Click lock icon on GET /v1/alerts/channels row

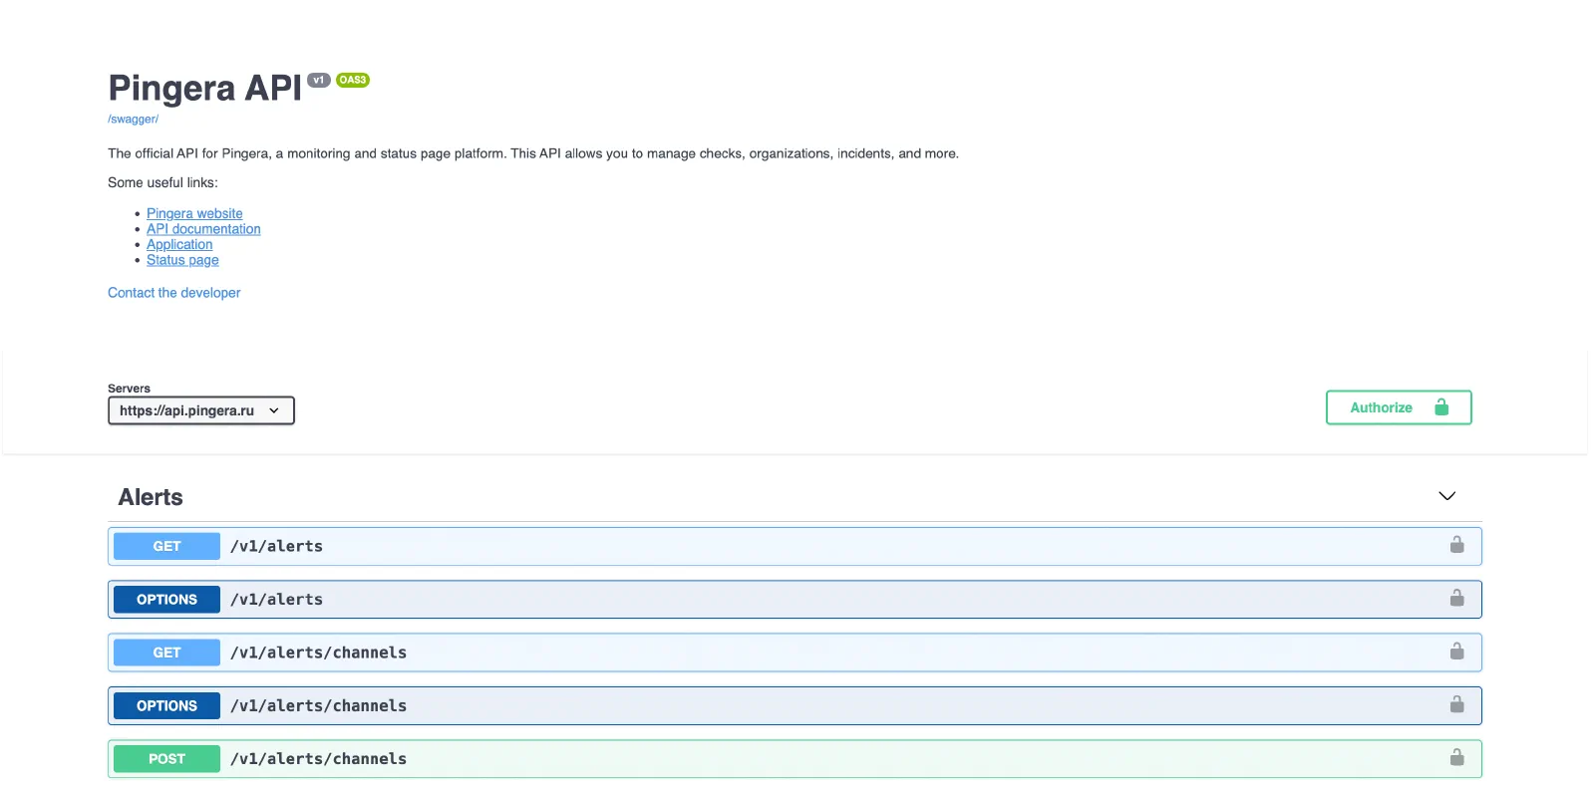tap(1456, 652)
